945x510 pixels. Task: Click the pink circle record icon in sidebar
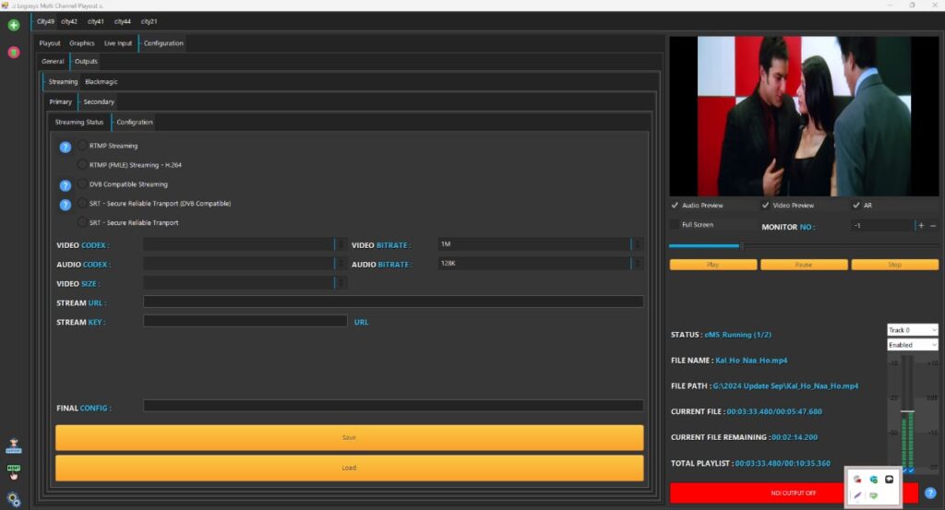pyautogui.click(x=13, y=53)
